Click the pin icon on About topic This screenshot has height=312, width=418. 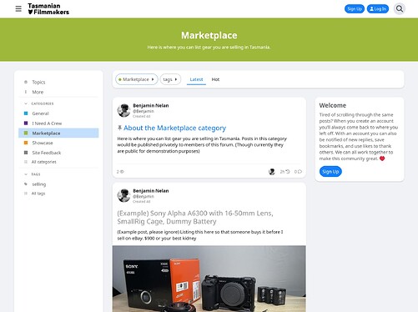coord(119,128)
